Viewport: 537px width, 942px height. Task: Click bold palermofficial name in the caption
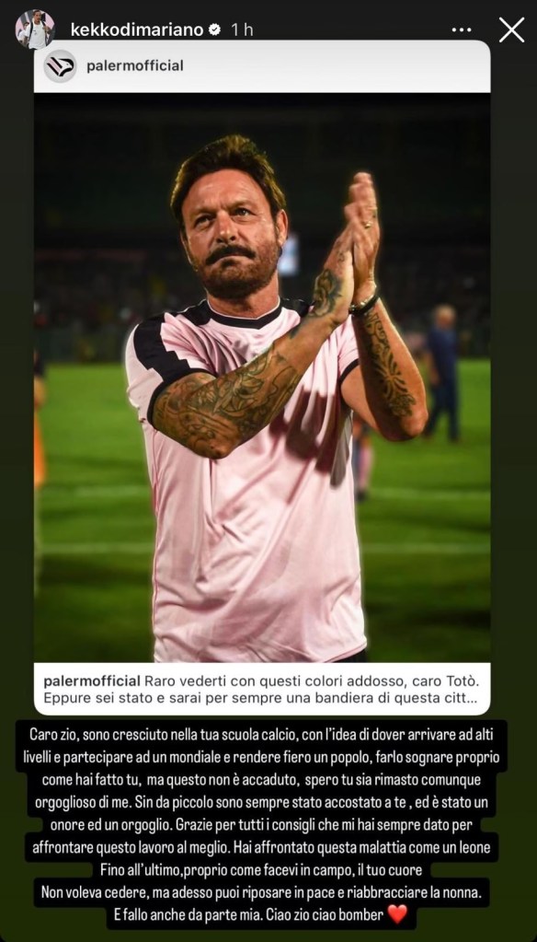(x=92, y=681)
